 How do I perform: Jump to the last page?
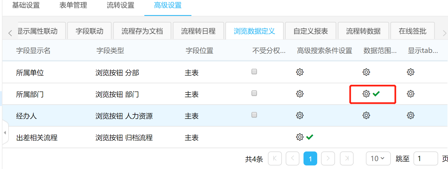point(346,158)
